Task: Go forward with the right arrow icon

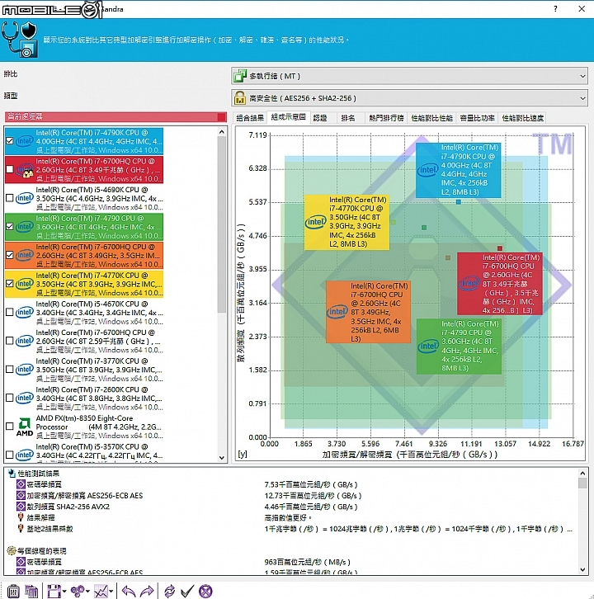Action: click(x=147, y=591)
